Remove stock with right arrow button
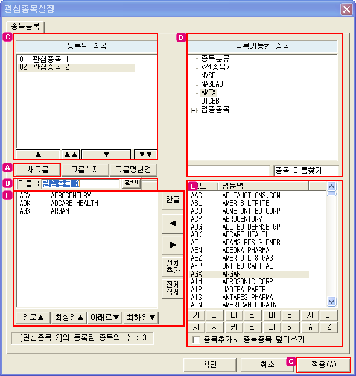 coord(173,245)
